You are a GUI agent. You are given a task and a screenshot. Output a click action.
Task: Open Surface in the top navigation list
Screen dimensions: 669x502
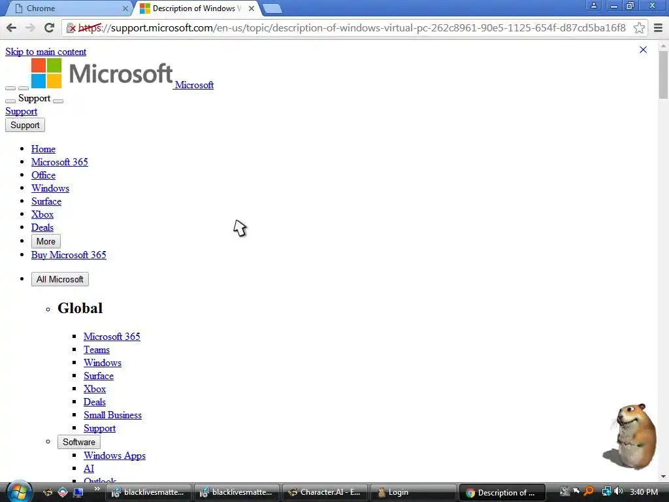coord(46,201)
